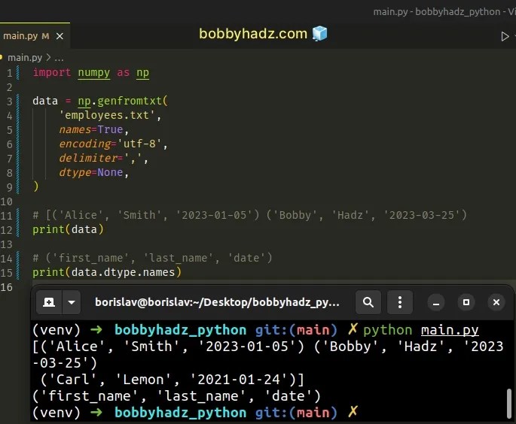Click encoding='utf-8' argument
Screen dimensions: 516x424
pos(110,144)
